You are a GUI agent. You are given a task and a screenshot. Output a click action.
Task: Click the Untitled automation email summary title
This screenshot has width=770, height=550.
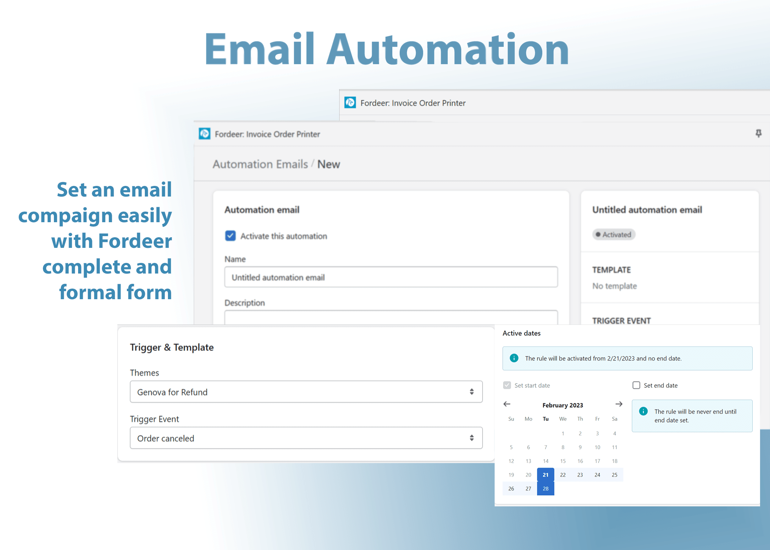point(647,210)
